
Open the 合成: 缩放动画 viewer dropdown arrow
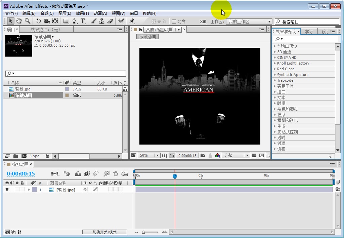pos(179,30)
